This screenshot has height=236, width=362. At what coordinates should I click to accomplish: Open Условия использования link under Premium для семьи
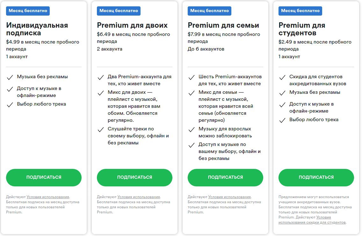(229, 197)
